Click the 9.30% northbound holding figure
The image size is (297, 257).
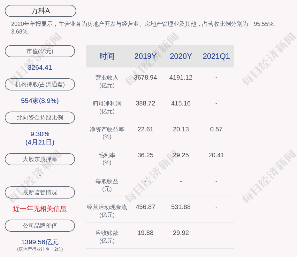point(40,134)
